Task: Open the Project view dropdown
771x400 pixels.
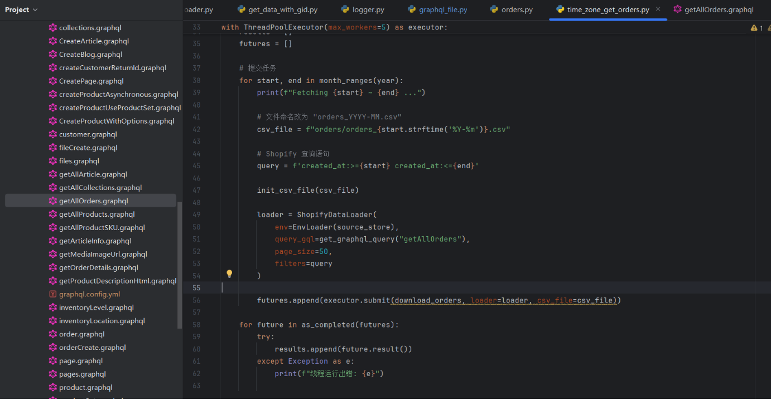Action: (x=21, y=9)
